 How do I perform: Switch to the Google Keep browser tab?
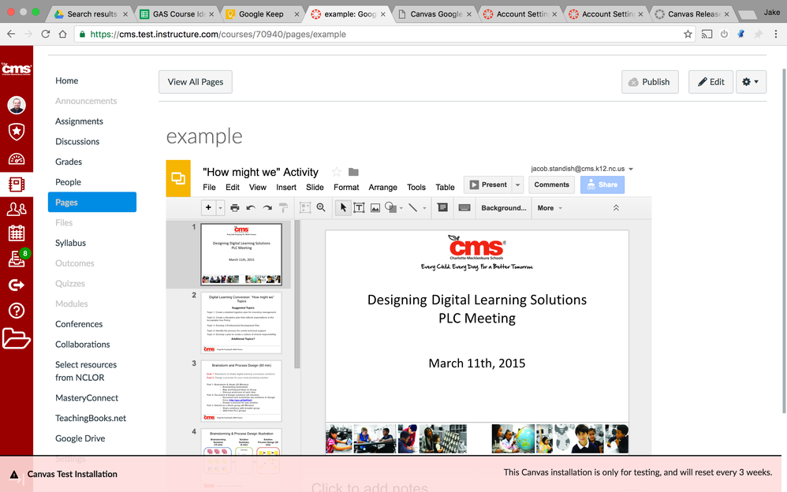coord(261,14)
